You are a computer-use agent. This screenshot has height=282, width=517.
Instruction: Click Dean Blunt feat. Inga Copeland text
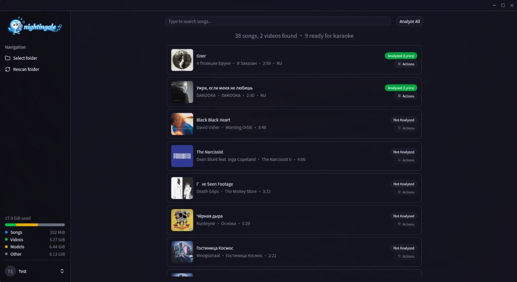coord(226,159)
